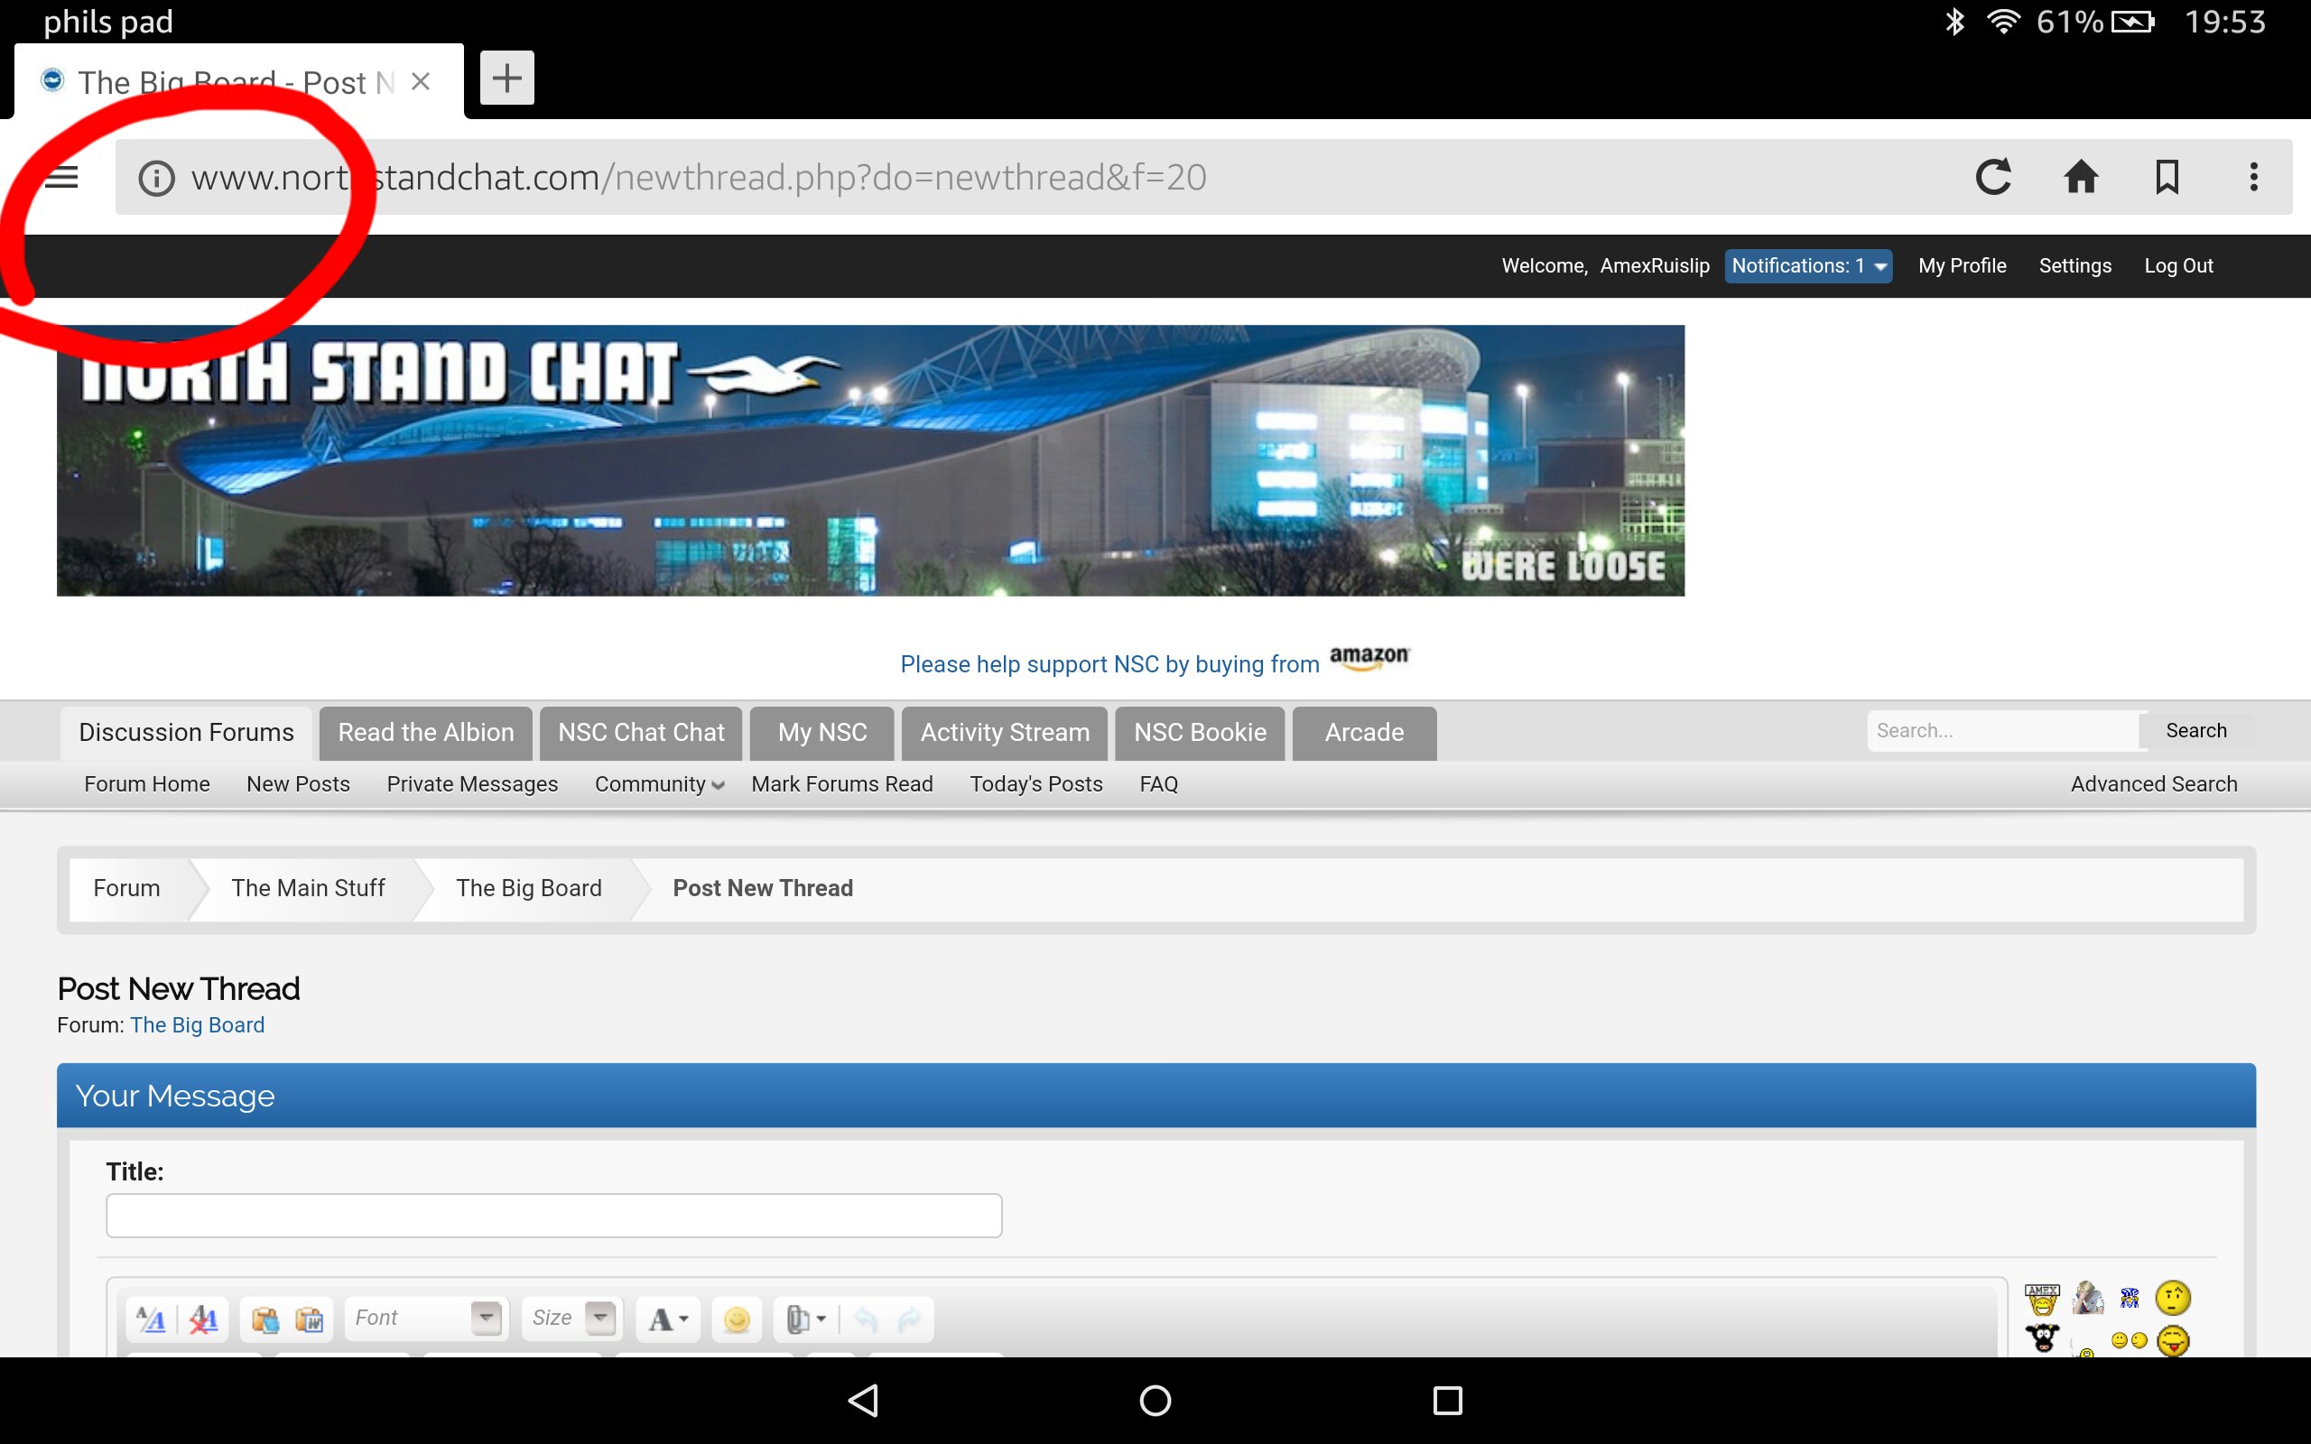Insert the thinking yellow smiley
The height and width of the screenshot is (1444, 2311).
click(x=2173, y=1299)
